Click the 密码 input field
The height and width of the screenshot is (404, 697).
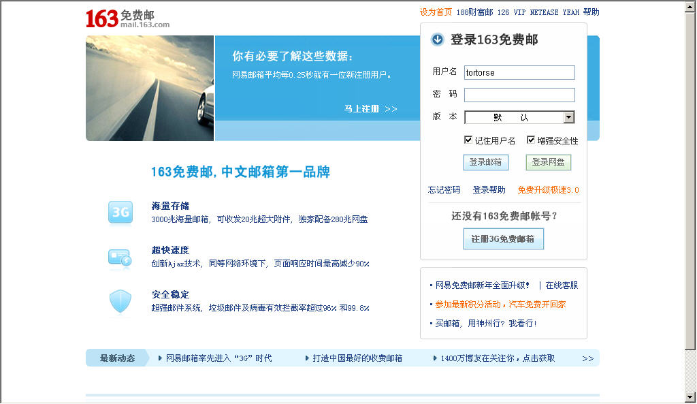(x=519, y=95)
